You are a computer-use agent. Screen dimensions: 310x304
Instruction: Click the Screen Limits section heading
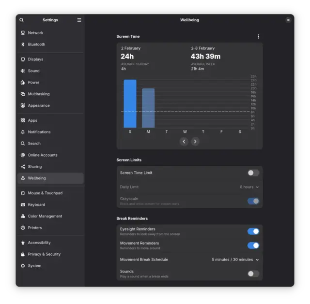point(129,160)
